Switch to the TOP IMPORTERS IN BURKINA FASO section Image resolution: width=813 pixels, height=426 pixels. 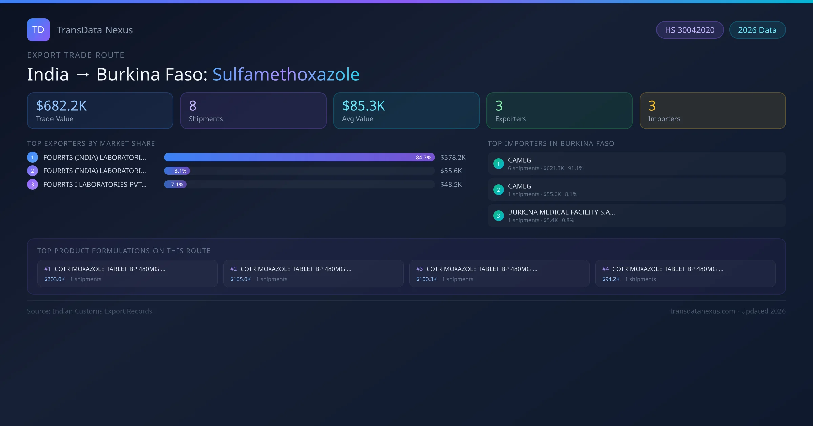tap(551, 143)
